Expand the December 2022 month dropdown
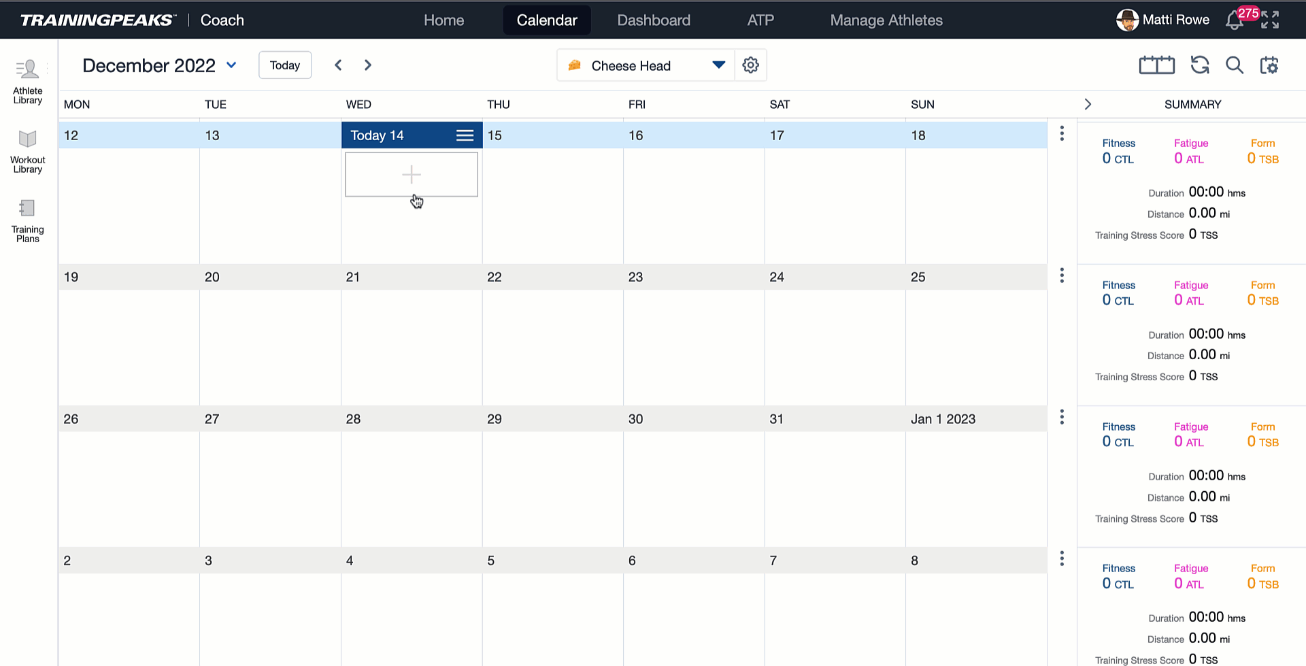Viewport: 1306px width, 666px height. click(231, 65)
